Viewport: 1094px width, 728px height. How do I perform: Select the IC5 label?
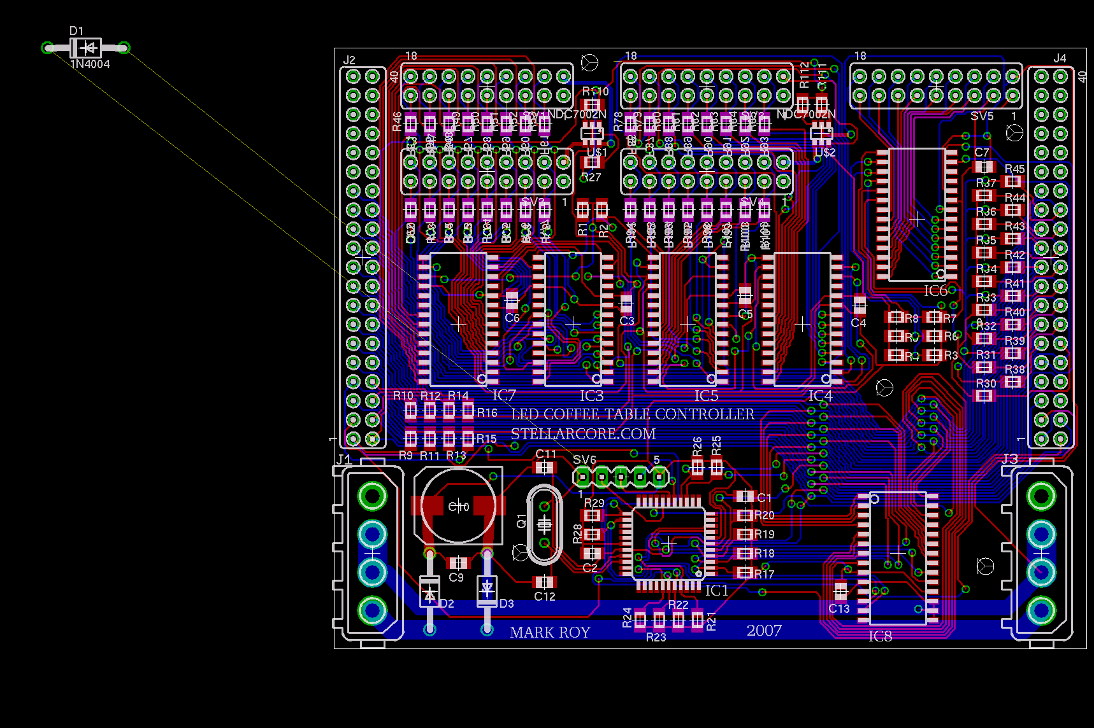(x=706, y=396)
